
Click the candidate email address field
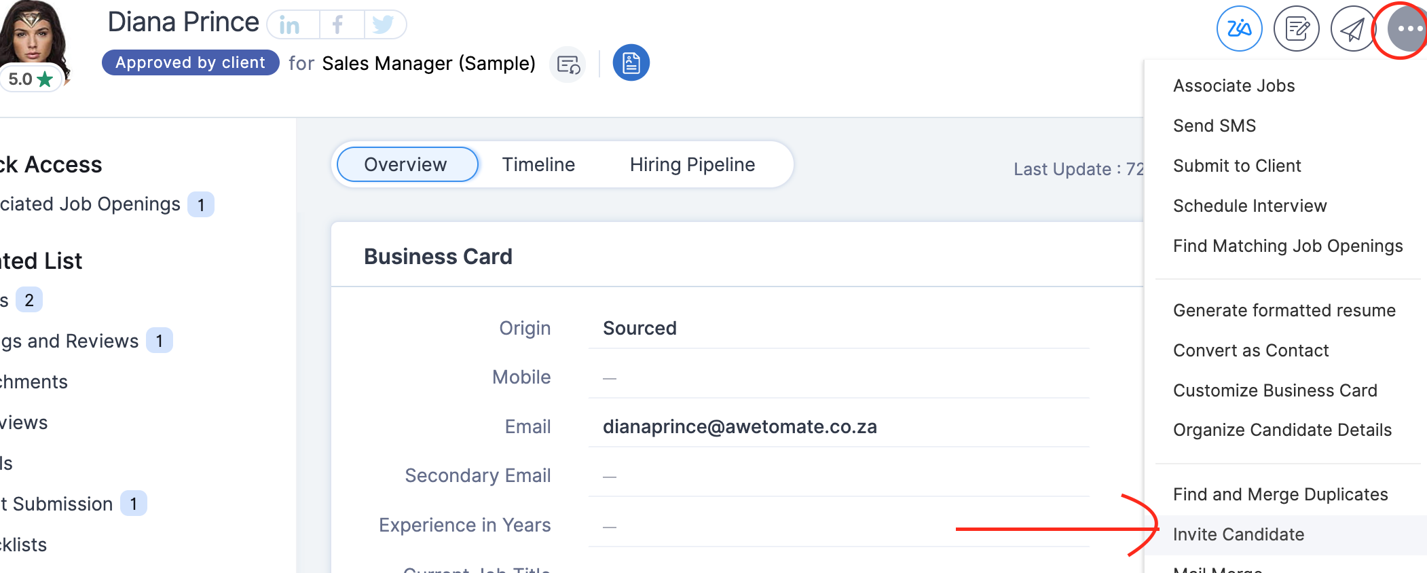(739, 427)
